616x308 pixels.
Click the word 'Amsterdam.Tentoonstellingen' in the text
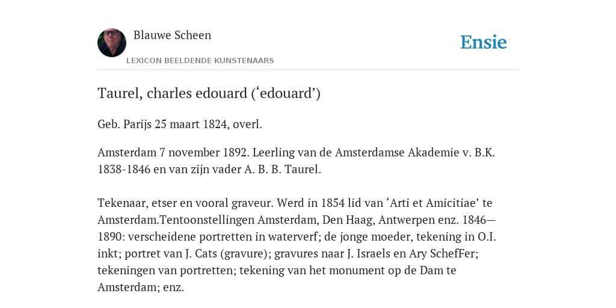point(176,220)
